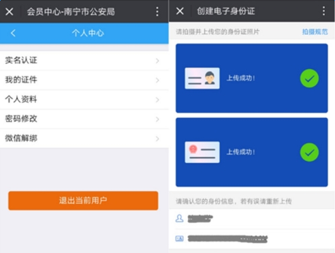
Task: Open the 微信解绑 menu item
Action: click(84, 138)
